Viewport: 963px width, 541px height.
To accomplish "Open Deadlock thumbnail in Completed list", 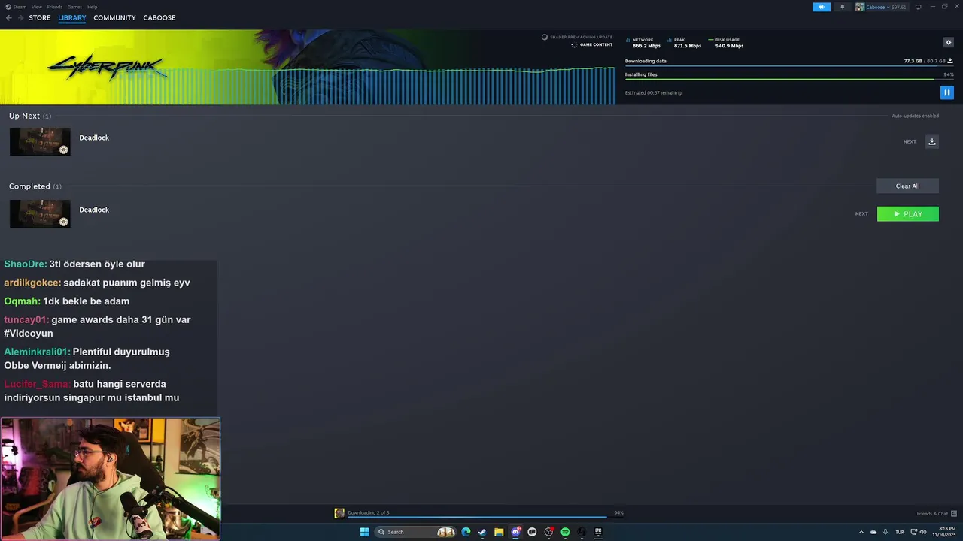I will tap(40, 213).
